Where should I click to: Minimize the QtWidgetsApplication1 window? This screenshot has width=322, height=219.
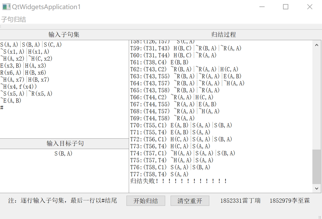coord(262,7)
